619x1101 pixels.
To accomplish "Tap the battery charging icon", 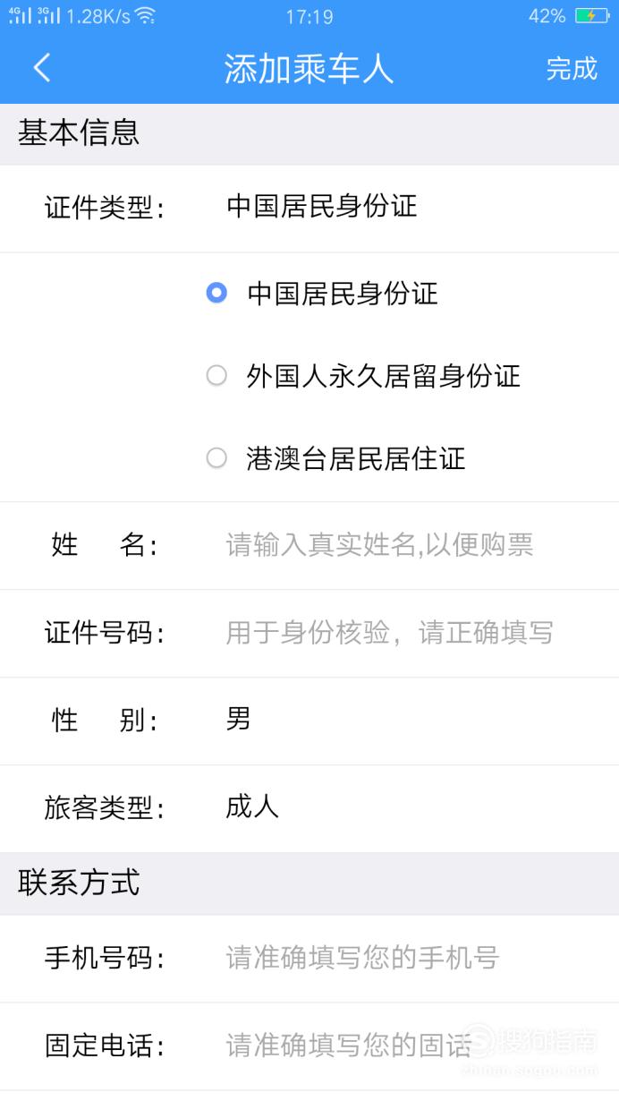I will (591, 16).
